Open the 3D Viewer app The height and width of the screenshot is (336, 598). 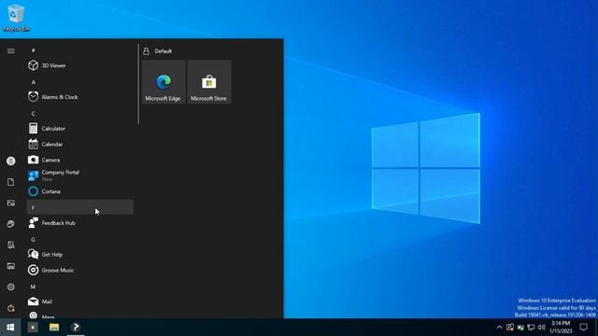click(80, 65)
